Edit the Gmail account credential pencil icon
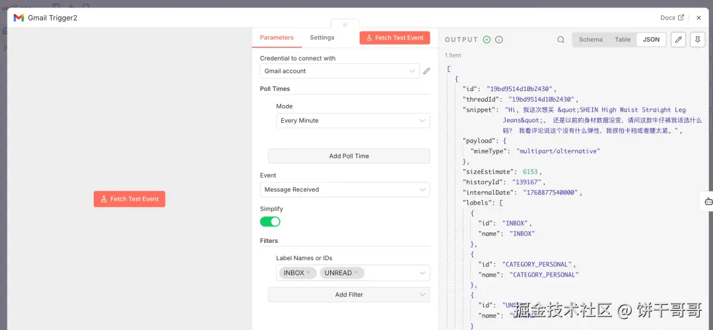713x330 pixels. coord(426,71)
